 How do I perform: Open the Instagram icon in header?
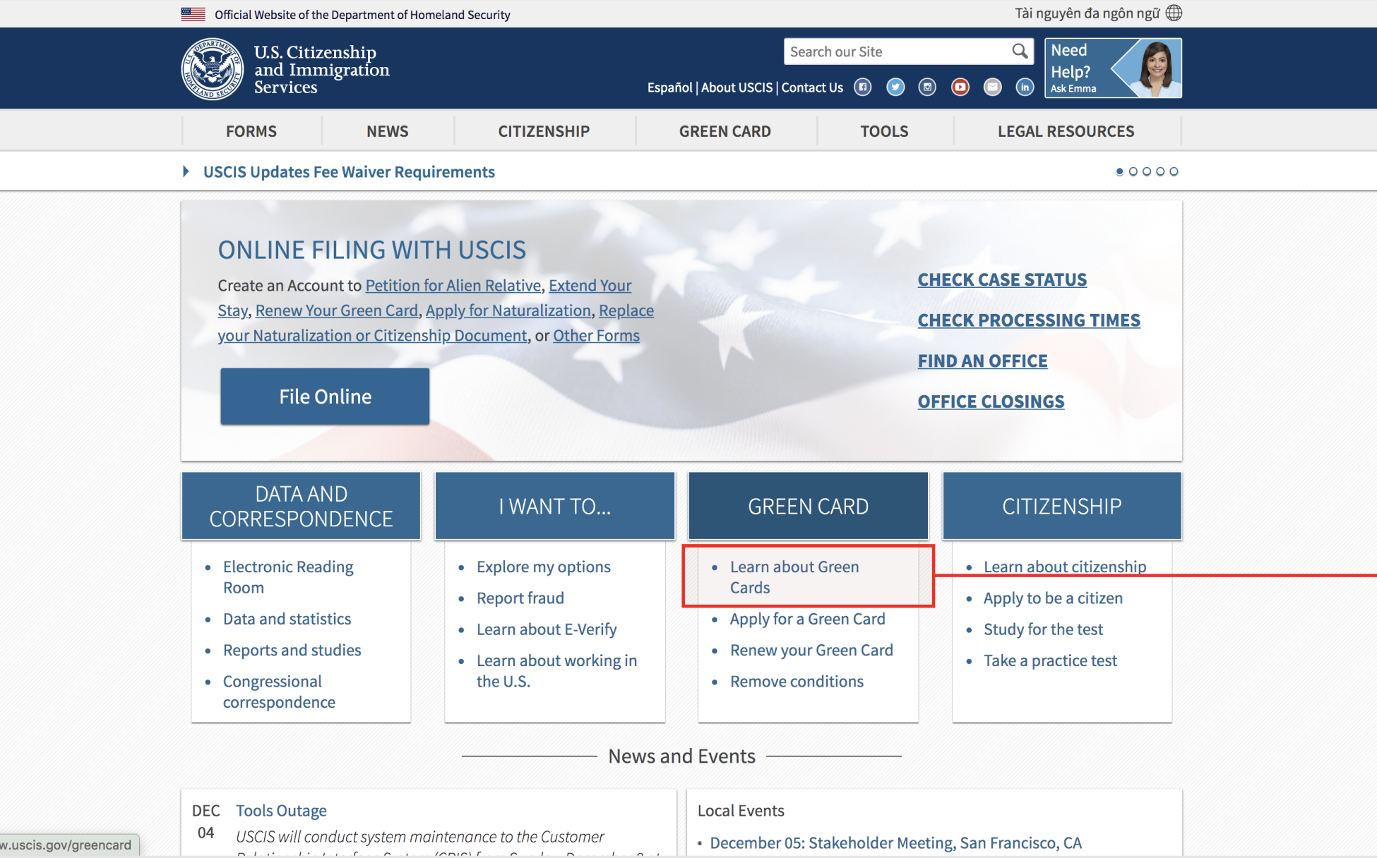(927, 87)
